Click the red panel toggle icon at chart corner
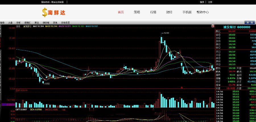This screenshot has height=122, width=256. [x=213, y=26]
